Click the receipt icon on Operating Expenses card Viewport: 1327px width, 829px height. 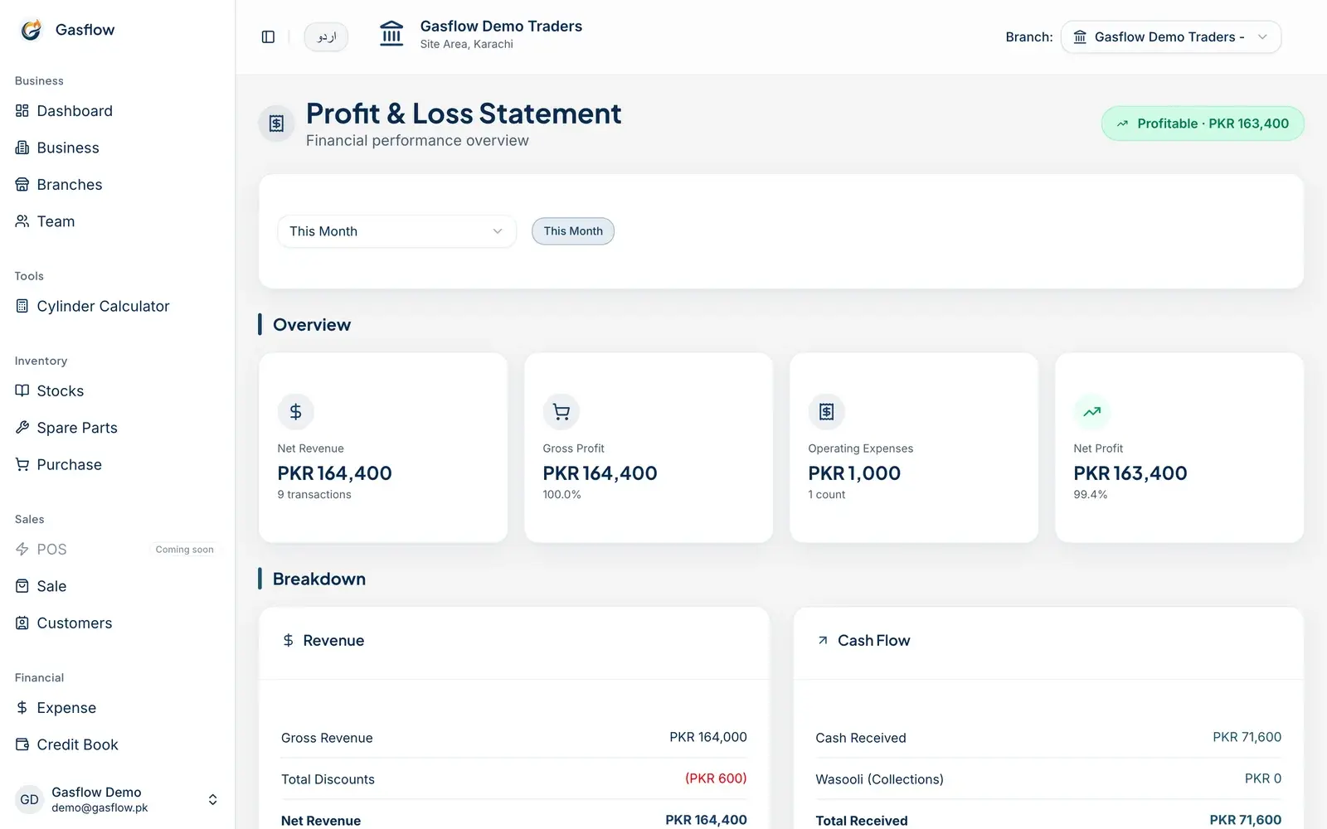click(x=827, y=411)
